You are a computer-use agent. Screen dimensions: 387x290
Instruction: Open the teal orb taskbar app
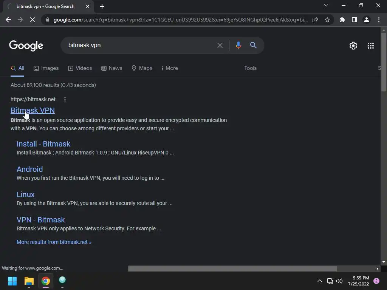click(62, 281)
